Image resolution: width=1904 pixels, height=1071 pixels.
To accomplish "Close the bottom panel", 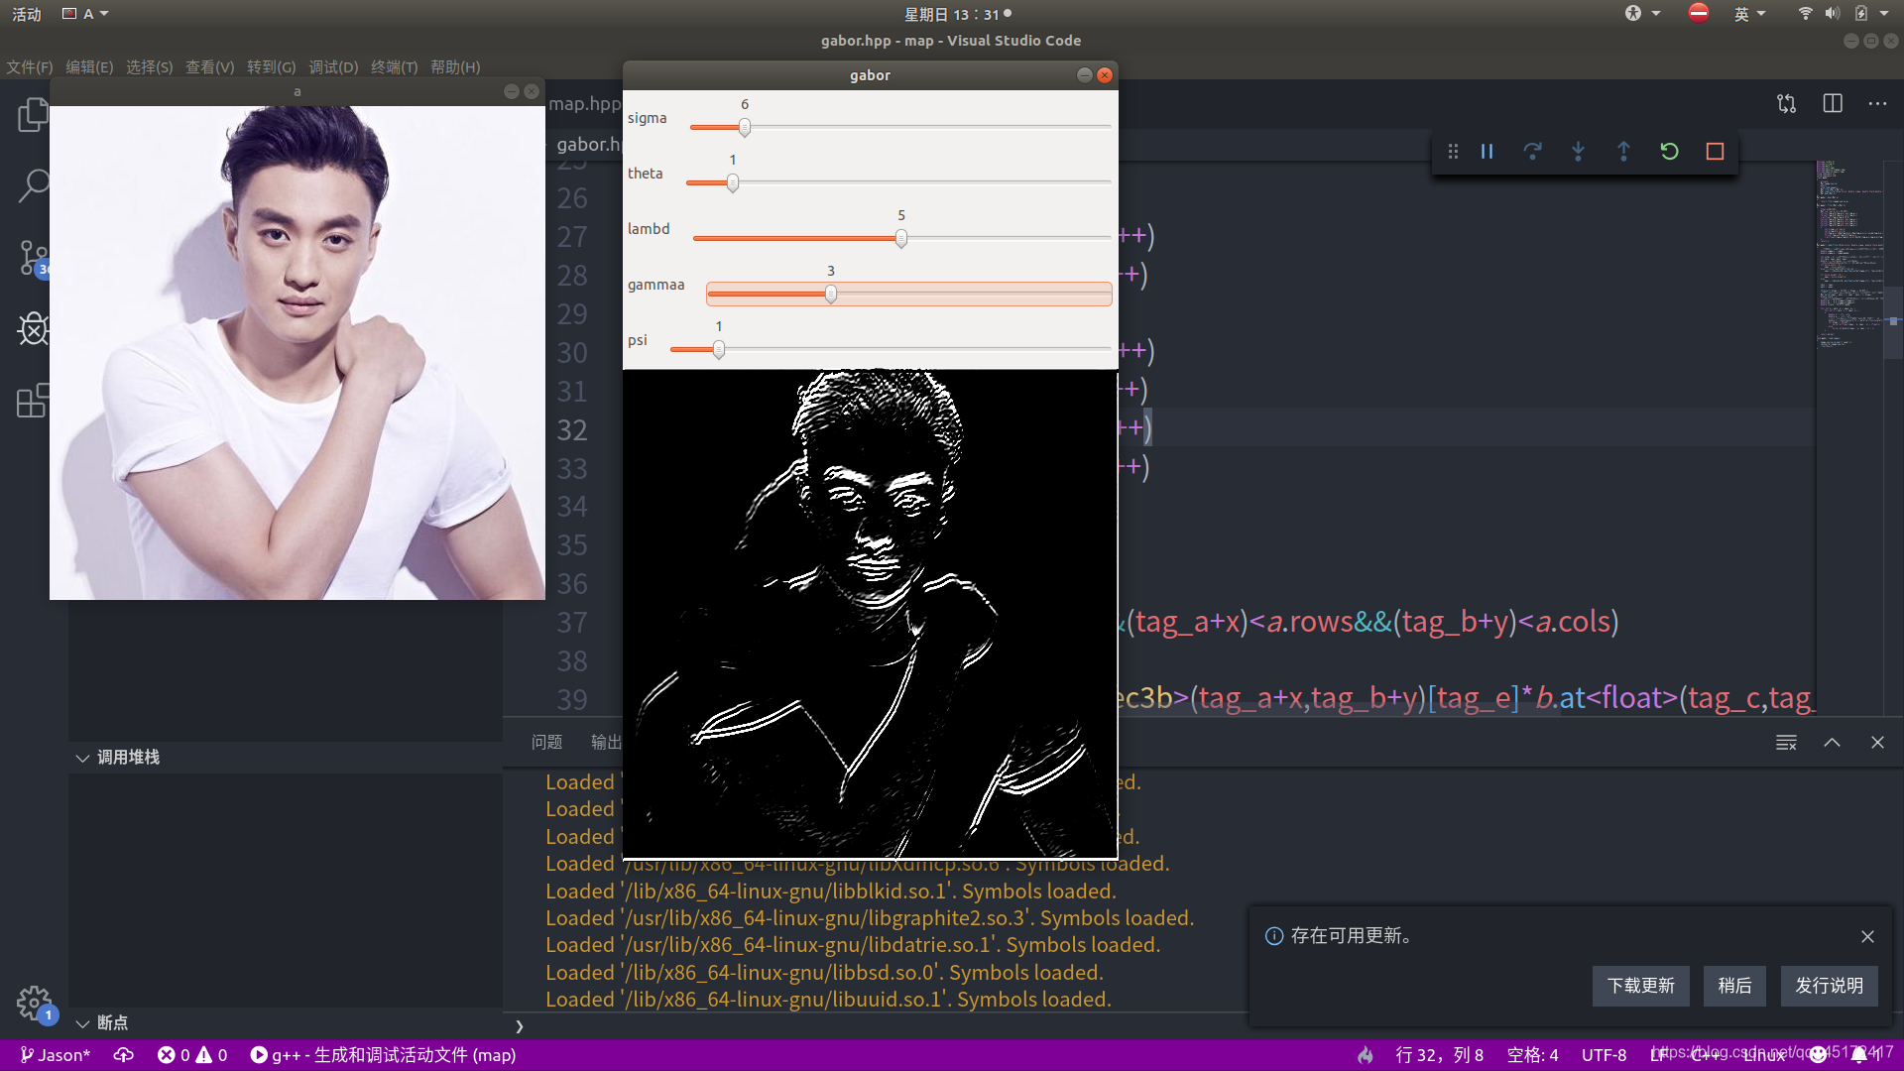I will (1877, 743).
